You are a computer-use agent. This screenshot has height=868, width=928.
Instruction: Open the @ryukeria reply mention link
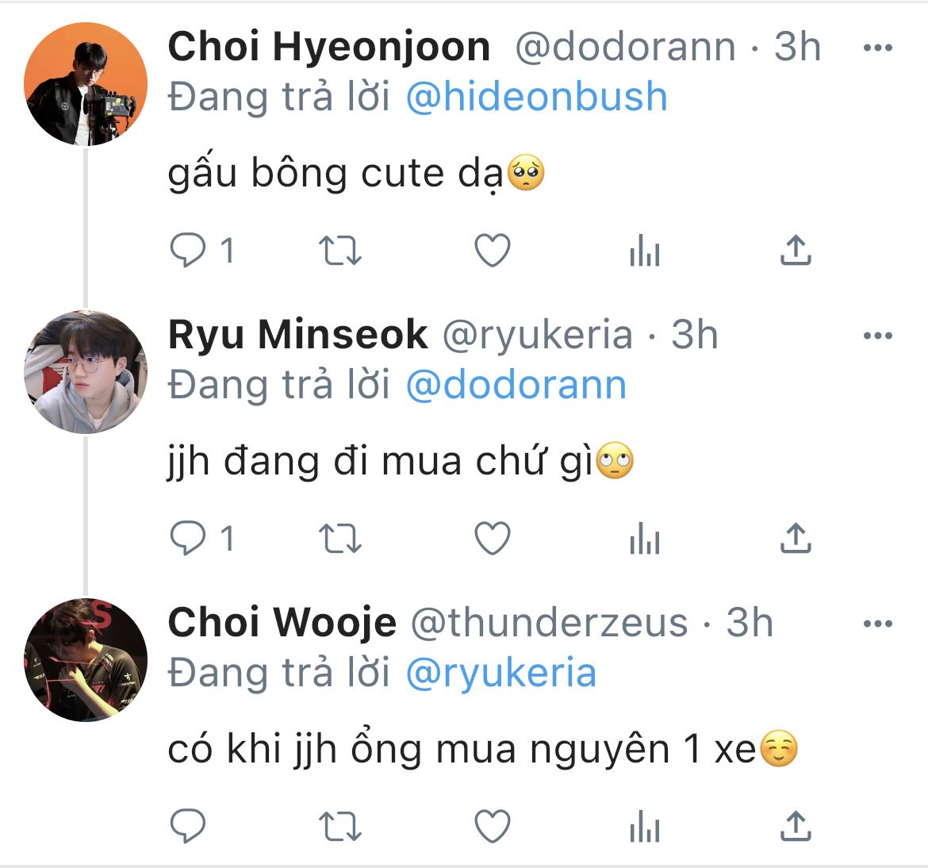[500, 674]
